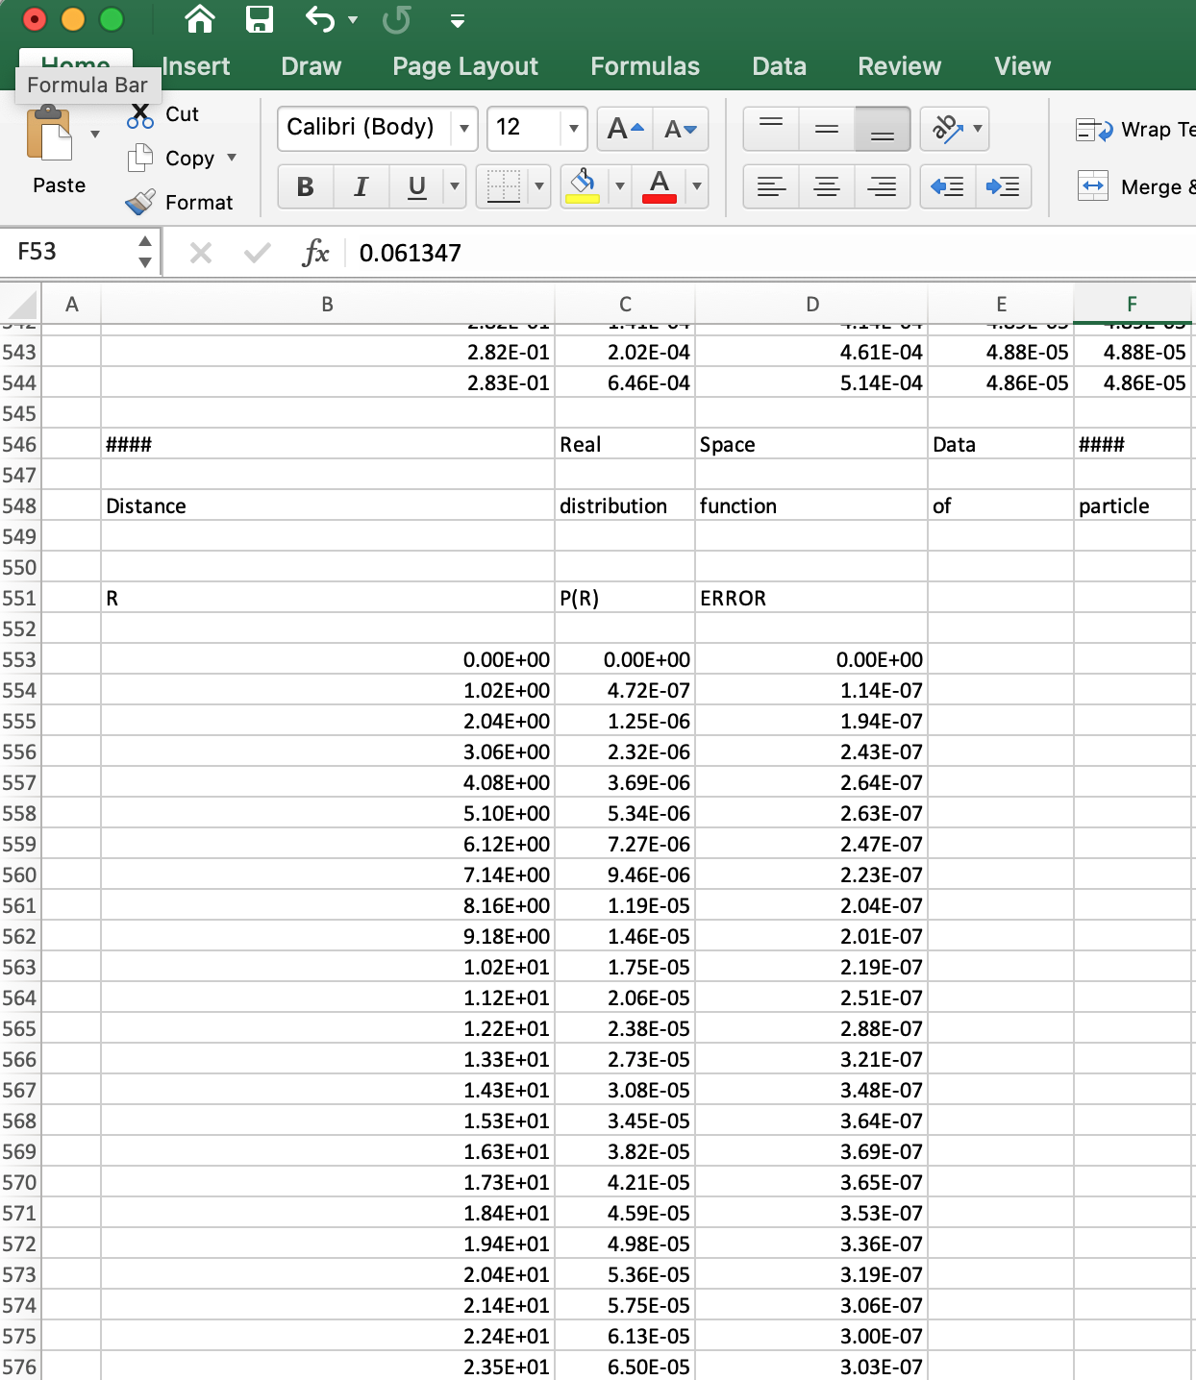
Task: Open text orientation options
Action: [955, 129]
